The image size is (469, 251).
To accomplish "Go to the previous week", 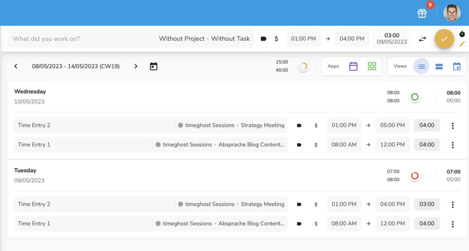I will pyautogui.click(x=16, y=66).
